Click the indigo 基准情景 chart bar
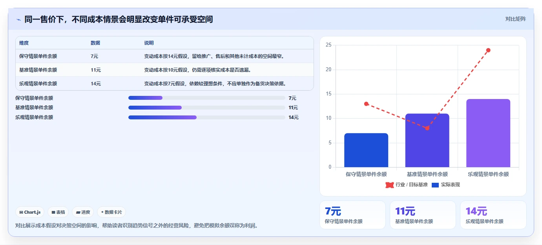Image resolution: width=542 pixels, height=245 pixels. click(427, 141)
